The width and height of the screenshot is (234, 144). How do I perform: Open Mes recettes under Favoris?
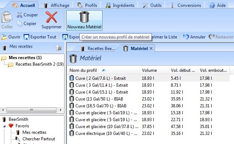coord(32,132)
